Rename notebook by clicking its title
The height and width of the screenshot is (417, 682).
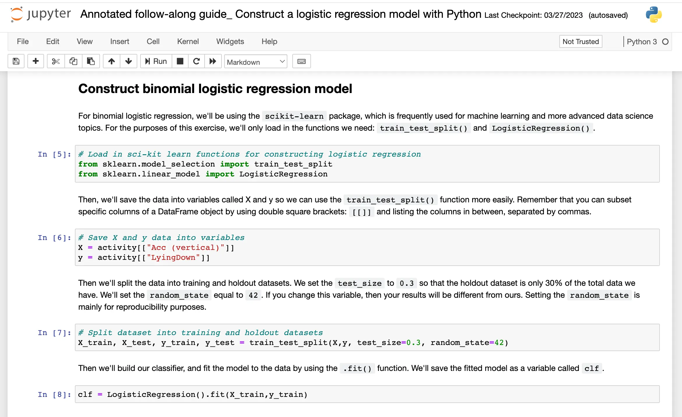click(280, 14)
